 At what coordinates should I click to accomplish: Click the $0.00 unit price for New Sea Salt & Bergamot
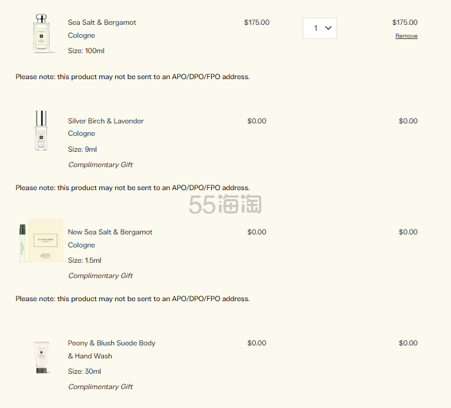click(257, 232)
